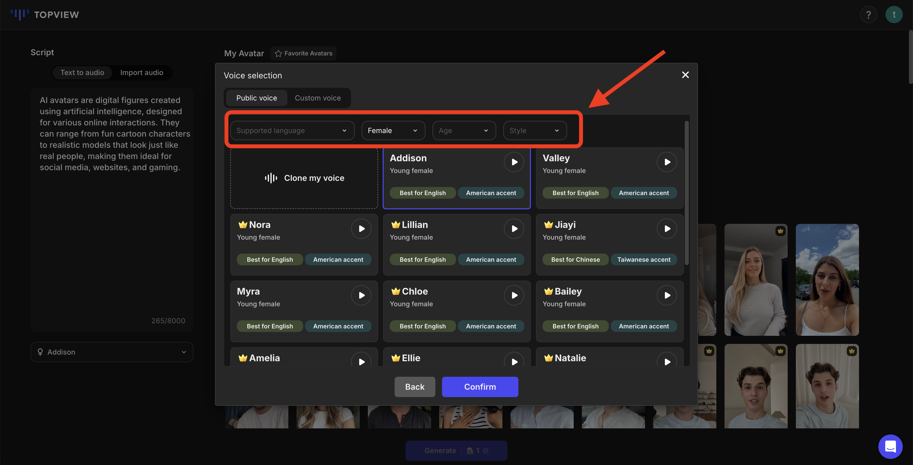Click the Best for Chinese tag on Jiayi
This screenshot has height=465, width=913.
coord(575,260)
